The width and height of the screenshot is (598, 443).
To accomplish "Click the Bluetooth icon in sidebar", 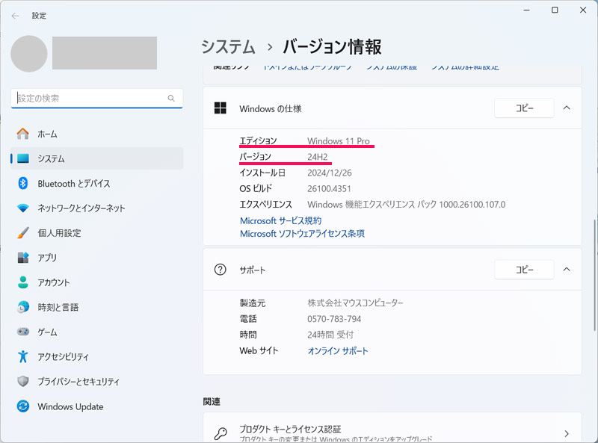I will (23, 183).
